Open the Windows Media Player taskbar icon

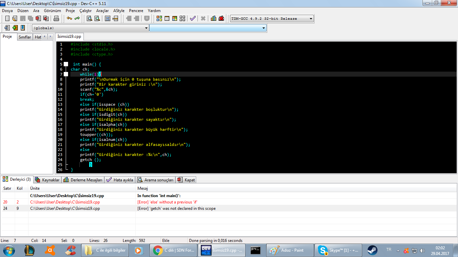pos(138,250)
